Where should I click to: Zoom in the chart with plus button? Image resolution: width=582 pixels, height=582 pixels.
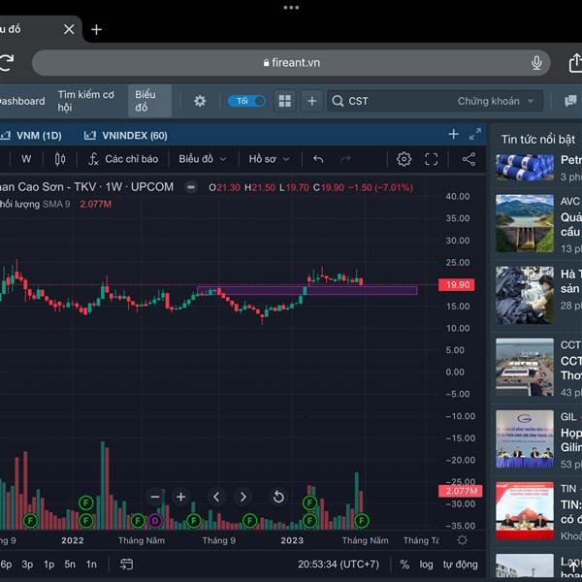(180, 497)
